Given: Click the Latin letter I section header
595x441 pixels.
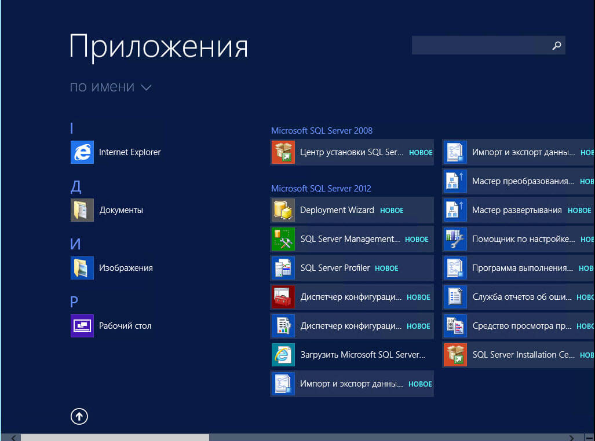Looking at the screenshot, I should tap(72, 128).
